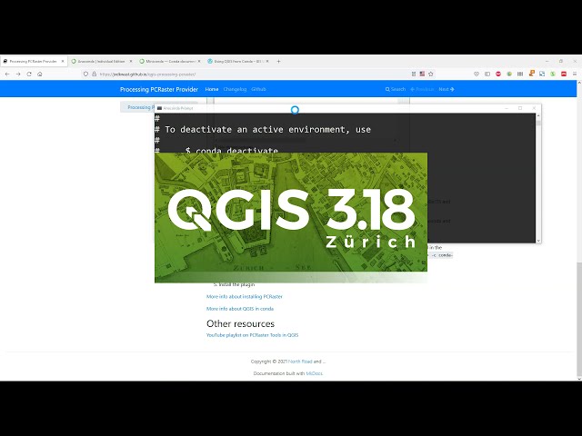Image resolution: width=582 pixels, height=436 pixels.
Task: Click the red square extension icon
Action: [564, 74]
